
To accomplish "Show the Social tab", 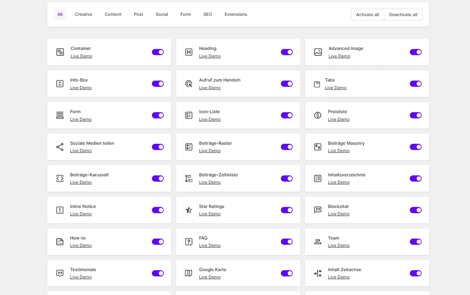I will click(162, 15).
